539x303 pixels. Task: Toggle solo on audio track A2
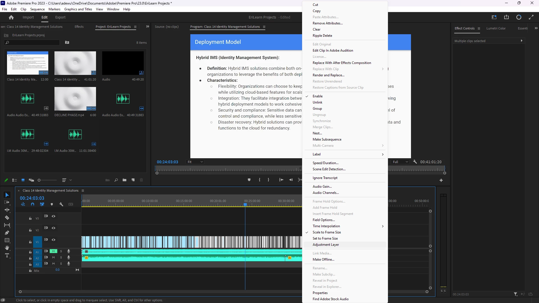coord(61,258)
